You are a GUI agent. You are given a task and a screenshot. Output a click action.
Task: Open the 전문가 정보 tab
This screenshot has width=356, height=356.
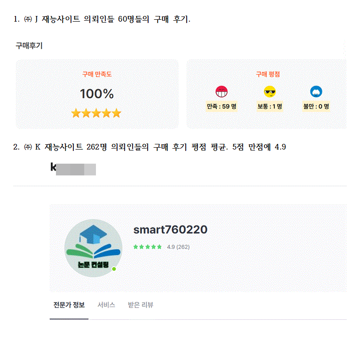[69, 305]
